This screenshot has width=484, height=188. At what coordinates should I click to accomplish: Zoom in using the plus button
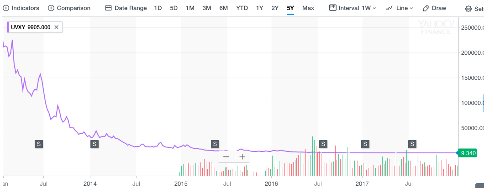coord(242,157)
